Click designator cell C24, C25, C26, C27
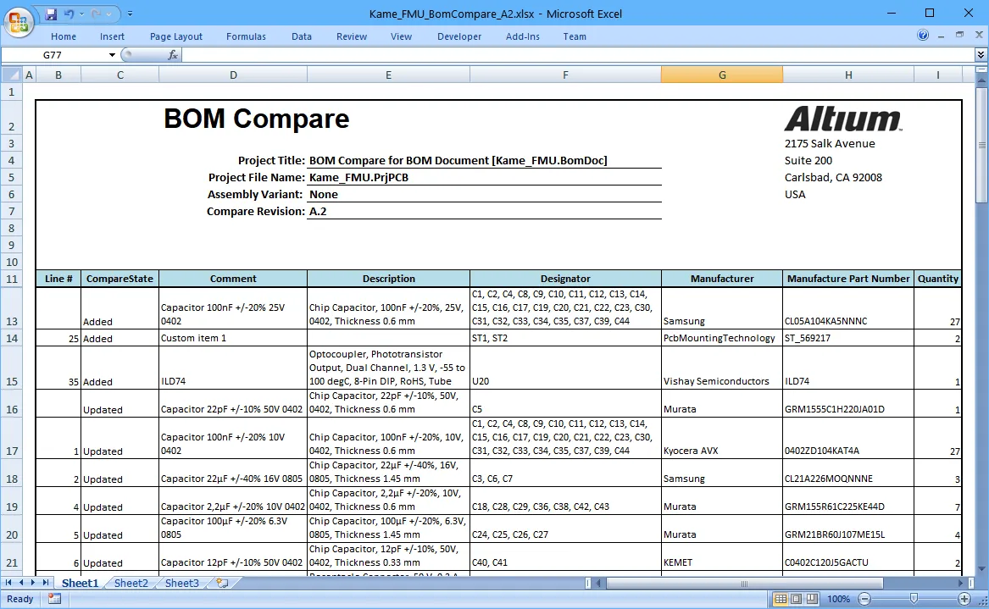Image resolution: width=989 pixels, height=609 pixels. (565, 529)
